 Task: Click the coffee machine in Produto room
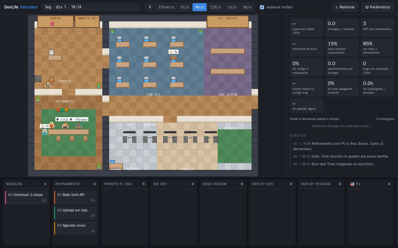(38, 79)
